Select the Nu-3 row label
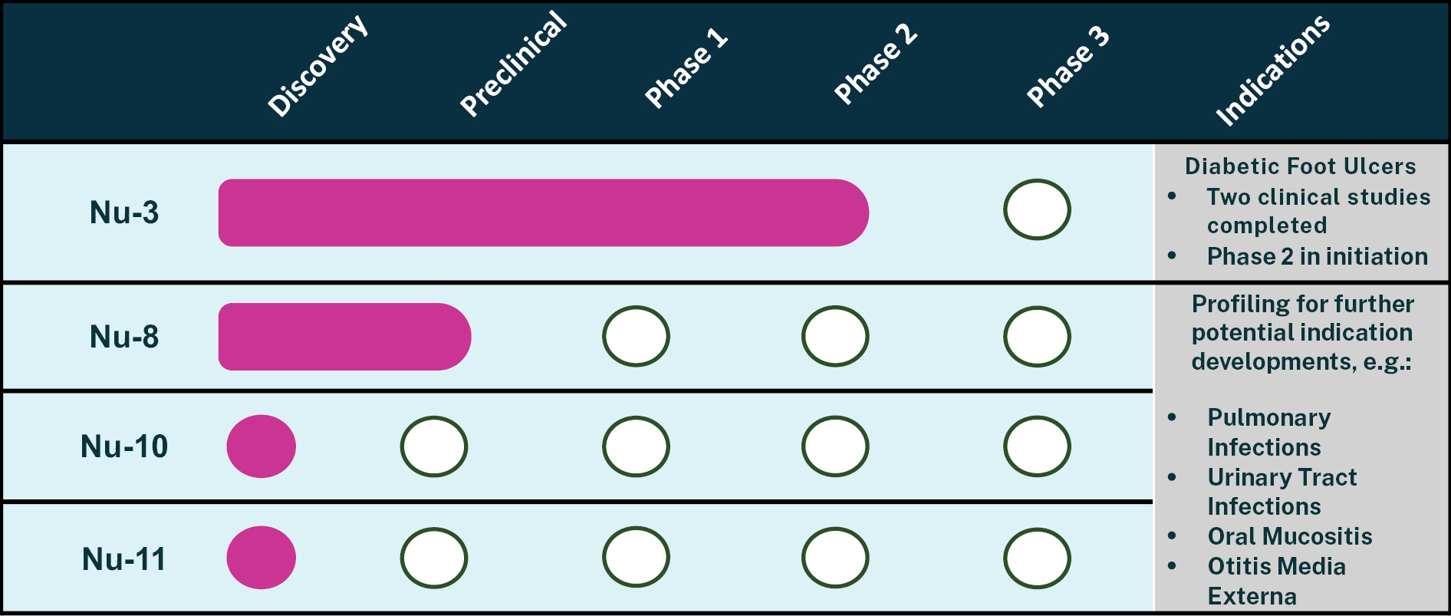This screenshot has height=616, width=1451. 124,212
